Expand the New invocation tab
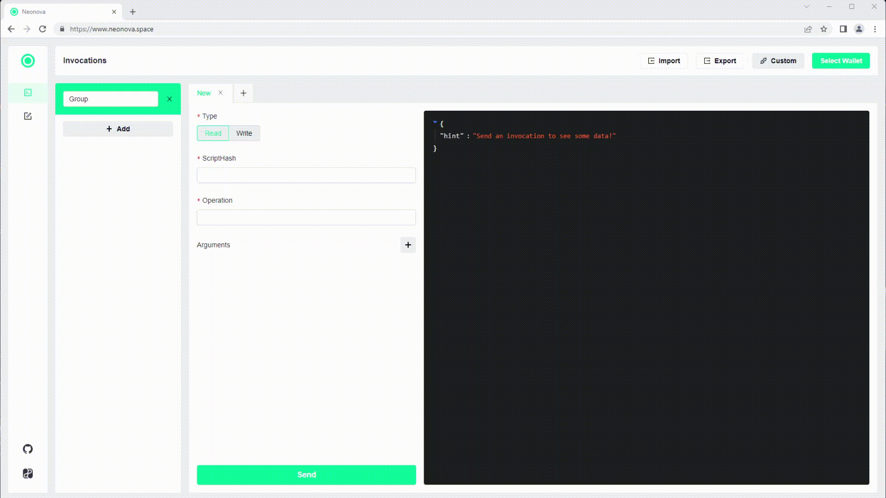Image resolution: width=886 pixels, height=498 pixels. point(204,92)
